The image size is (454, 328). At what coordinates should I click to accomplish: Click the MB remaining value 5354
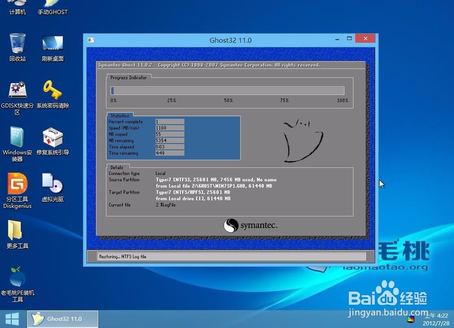click(170, 141)
